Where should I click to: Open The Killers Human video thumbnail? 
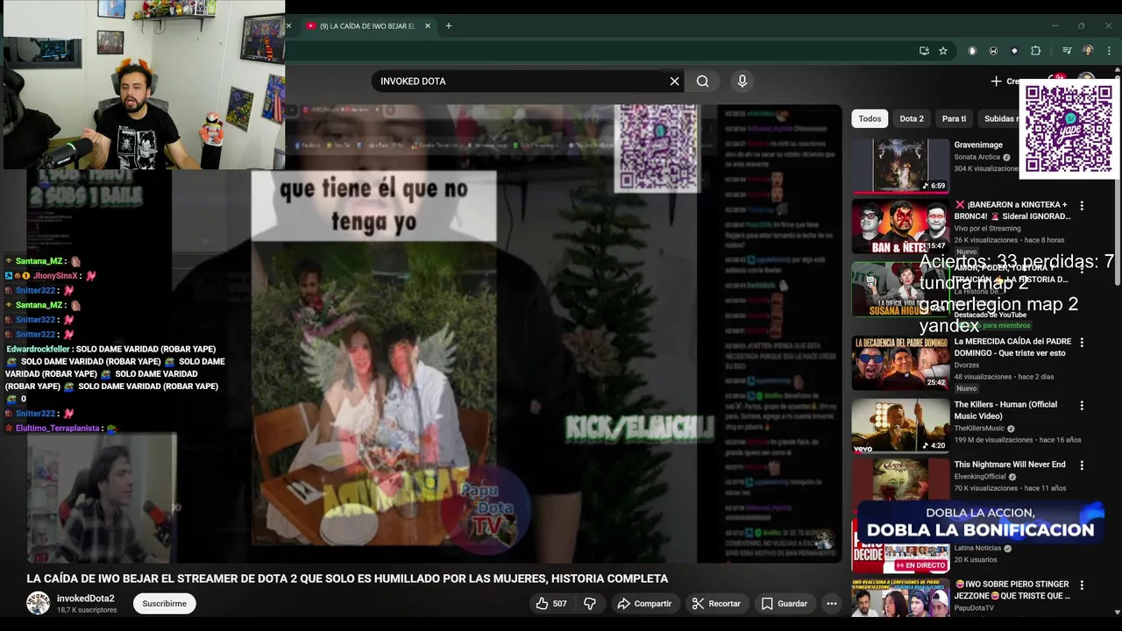click(x=900, y=426)
